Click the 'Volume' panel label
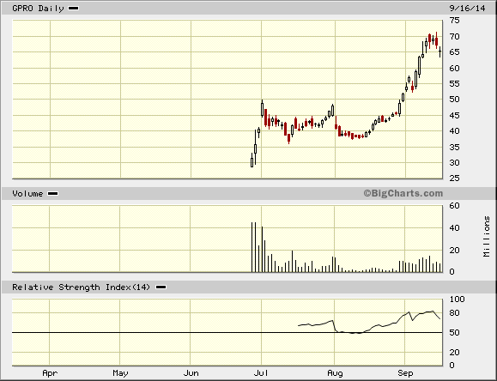497x381 pixels. click(x=27, y=193)
